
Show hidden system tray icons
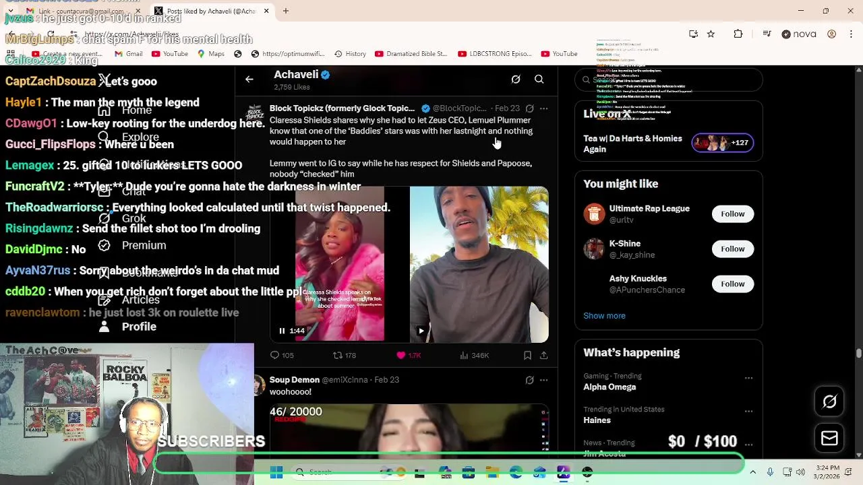coord(752,472)
